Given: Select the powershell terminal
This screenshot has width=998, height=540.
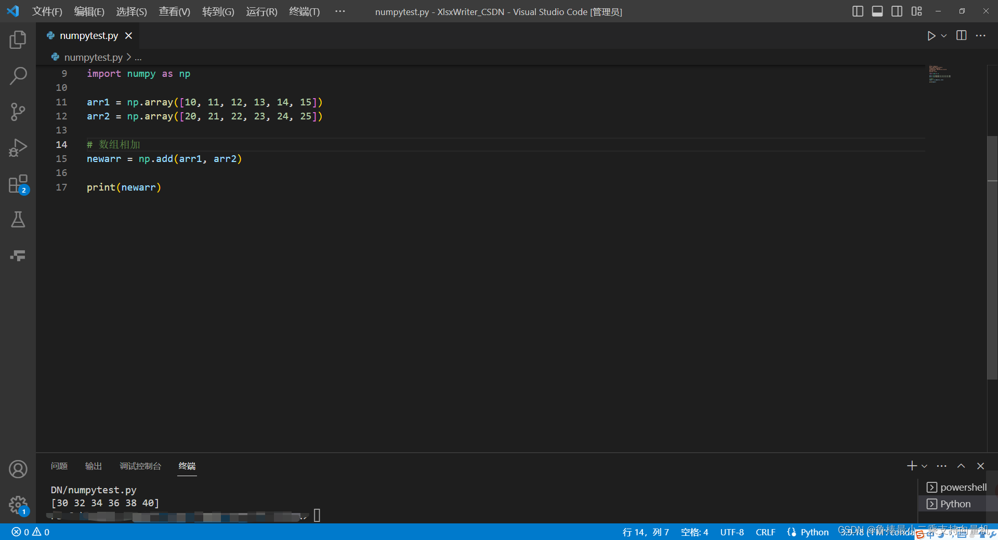Looking at the screenshot, I should [957, 487].
